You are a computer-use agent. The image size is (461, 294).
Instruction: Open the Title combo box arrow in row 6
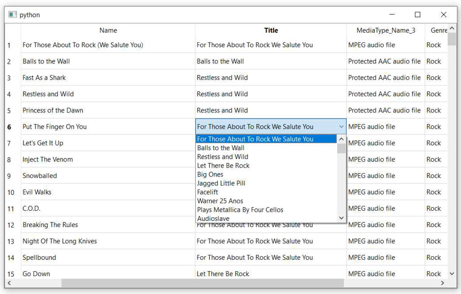[x=341, y=127]
